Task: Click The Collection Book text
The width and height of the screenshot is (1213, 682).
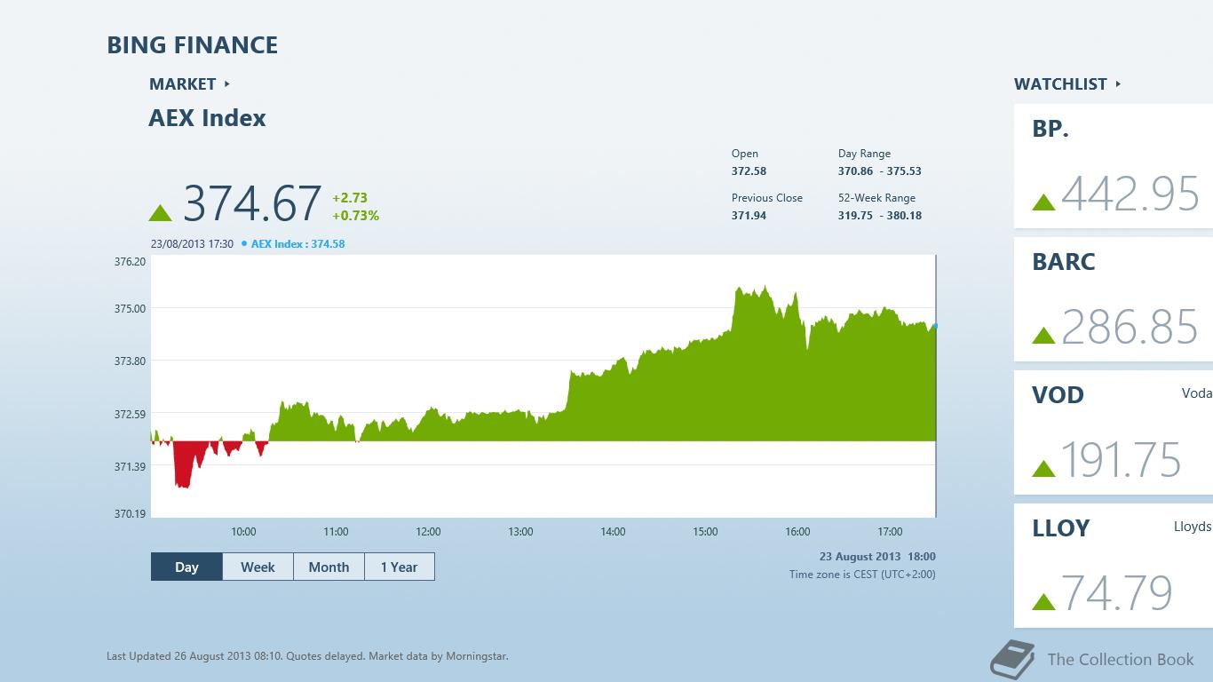Action: (1121, 659)
